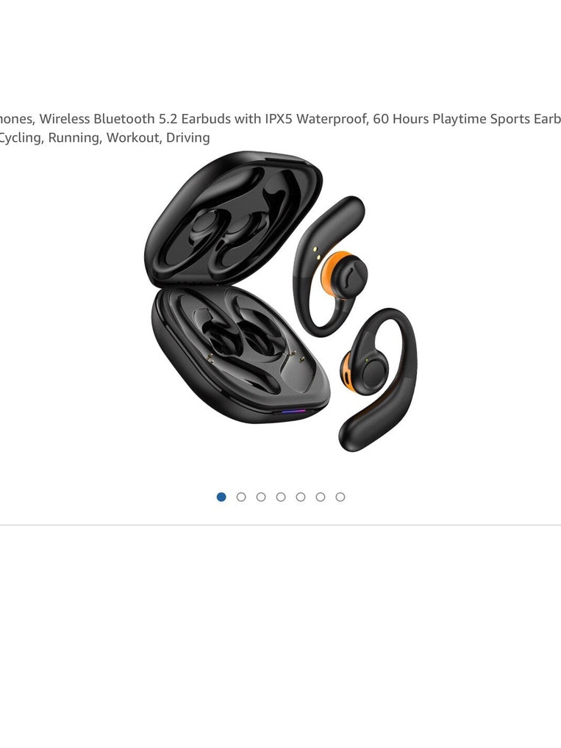
Task: Click '60 Hours Playtime' in the title
Action: point(427,119)
